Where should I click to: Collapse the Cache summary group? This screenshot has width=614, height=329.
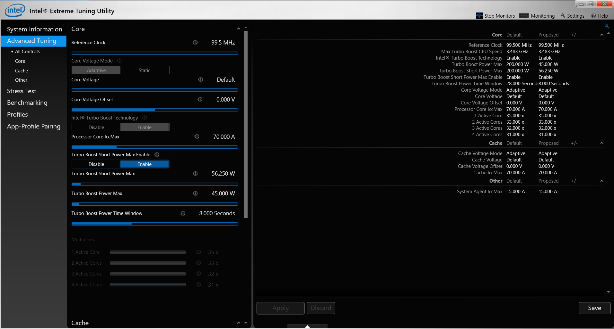coord(602,143)
